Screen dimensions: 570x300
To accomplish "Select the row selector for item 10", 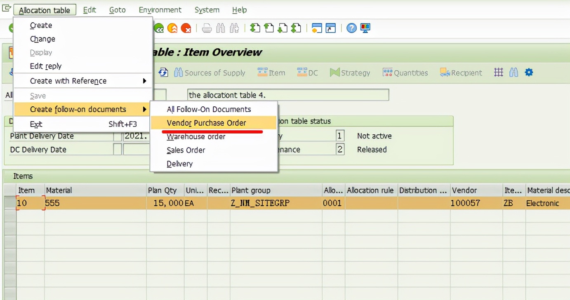I will click(x=10, y=203).
